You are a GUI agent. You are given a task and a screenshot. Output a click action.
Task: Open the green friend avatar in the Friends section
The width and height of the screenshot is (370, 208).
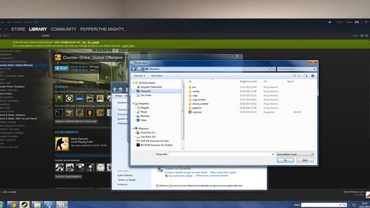point(59,98)
